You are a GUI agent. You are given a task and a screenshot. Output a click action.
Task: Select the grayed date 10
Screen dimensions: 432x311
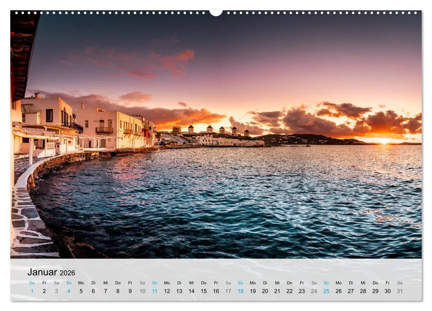point(142,291)
